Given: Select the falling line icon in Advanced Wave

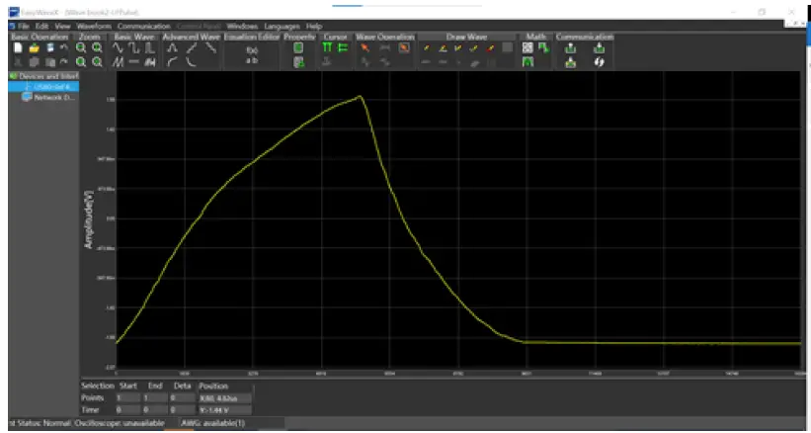Looking at the screenshot, I should [210, 48].
